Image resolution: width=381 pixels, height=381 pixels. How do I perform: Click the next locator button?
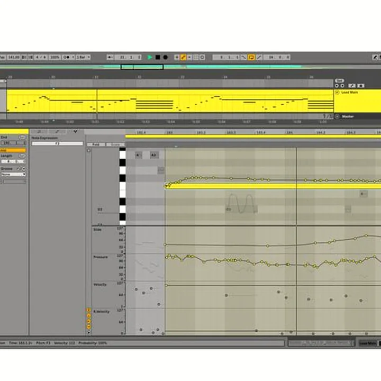pos(342,86)
